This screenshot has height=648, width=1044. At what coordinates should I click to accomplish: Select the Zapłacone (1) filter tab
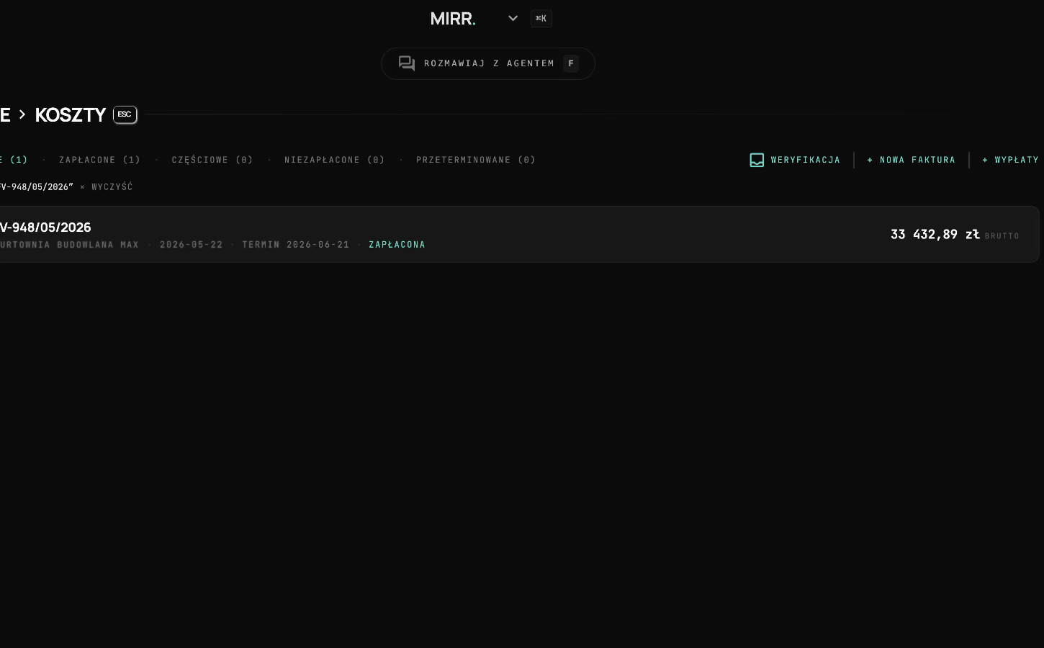click(x=100, y=160)
